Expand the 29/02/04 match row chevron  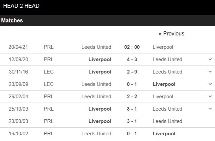(210, 97)
